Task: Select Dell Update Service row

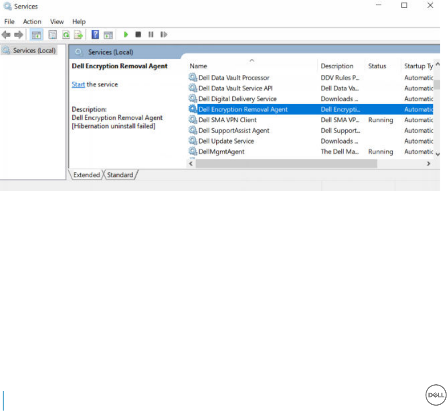Action: click(226, 141)
